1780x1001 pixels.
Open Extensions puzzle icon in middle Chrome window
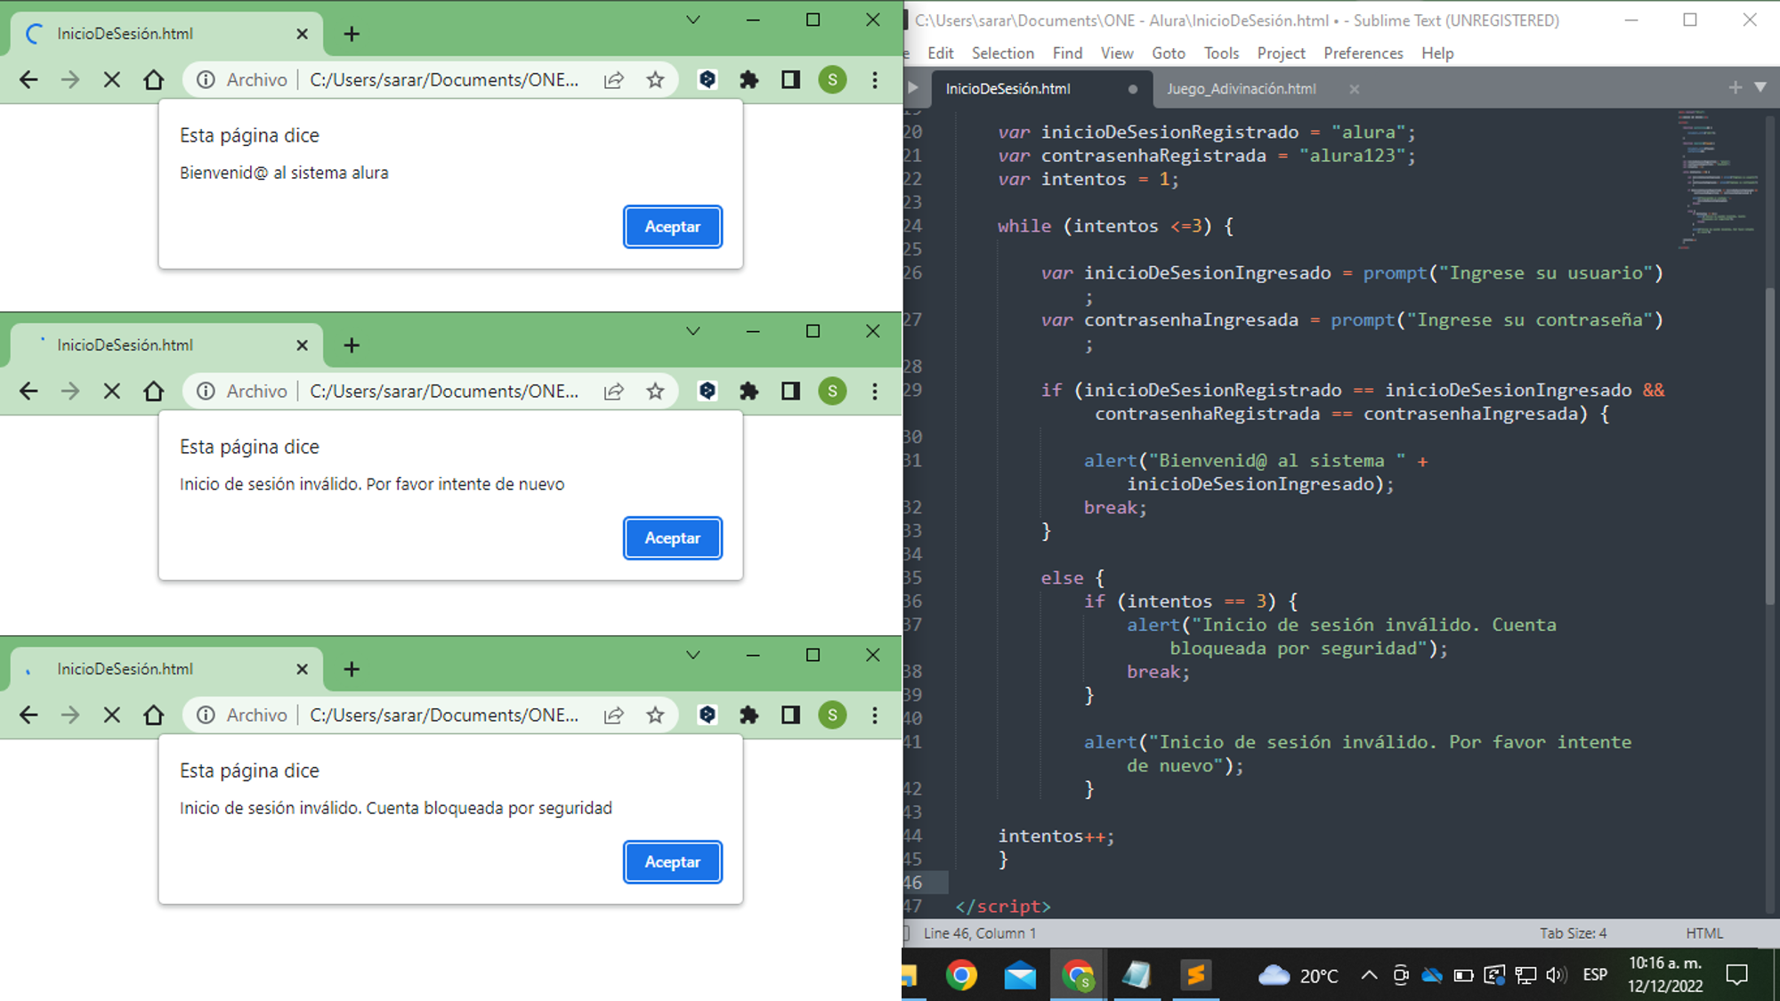[749, 392]
